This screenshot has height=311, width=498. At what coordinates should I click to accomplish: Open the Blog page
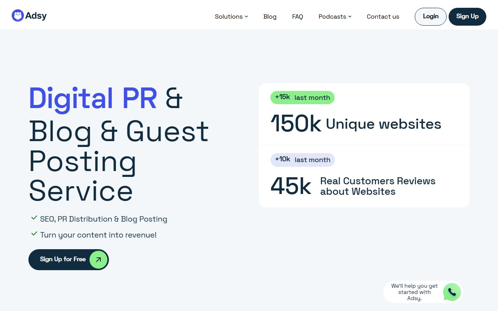pos(270,16)
